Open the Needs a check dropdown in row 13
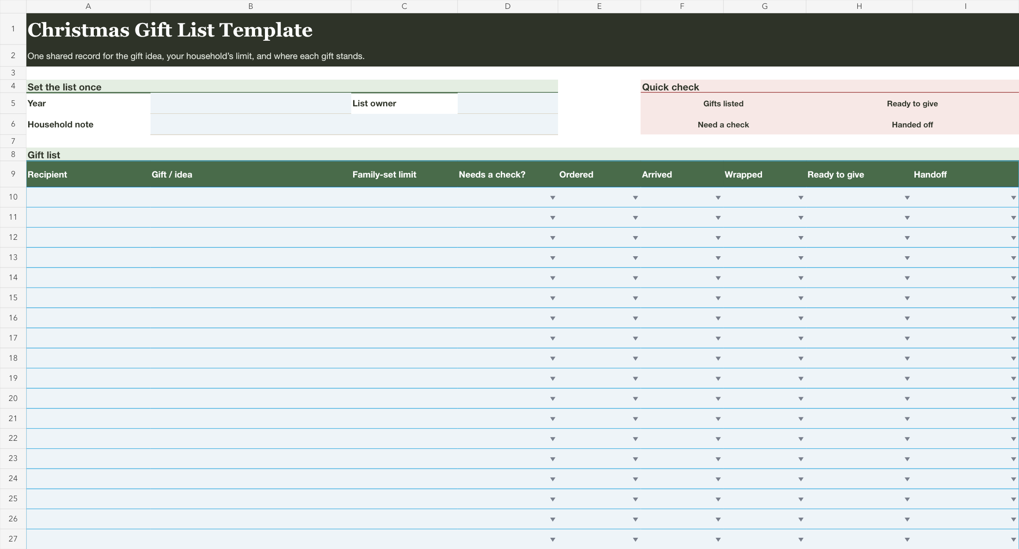Image resolution: width=1019 pixels, height=549 pixels. 552,258
